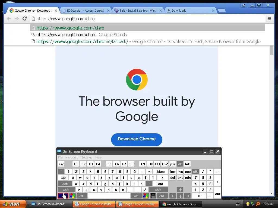This screenshot has width=278, height=208.
Task: Switch to the Tails - Install Tails tab
Action: (138, 11)
